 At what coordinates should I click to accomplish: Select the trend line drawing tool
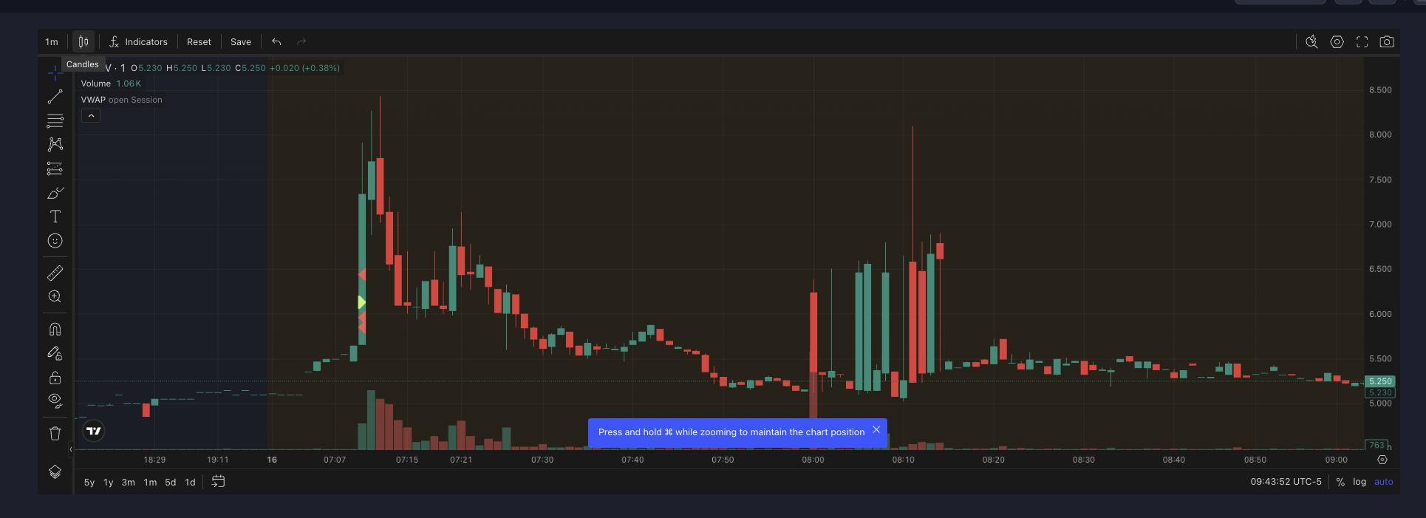[55, 97]
